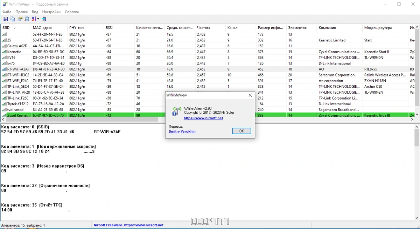Image resolution: width=420 pixels, height=229 pixels.
Task: Click the lower hex pane's vertical scrollbar
Action: [x=417, y=172]
